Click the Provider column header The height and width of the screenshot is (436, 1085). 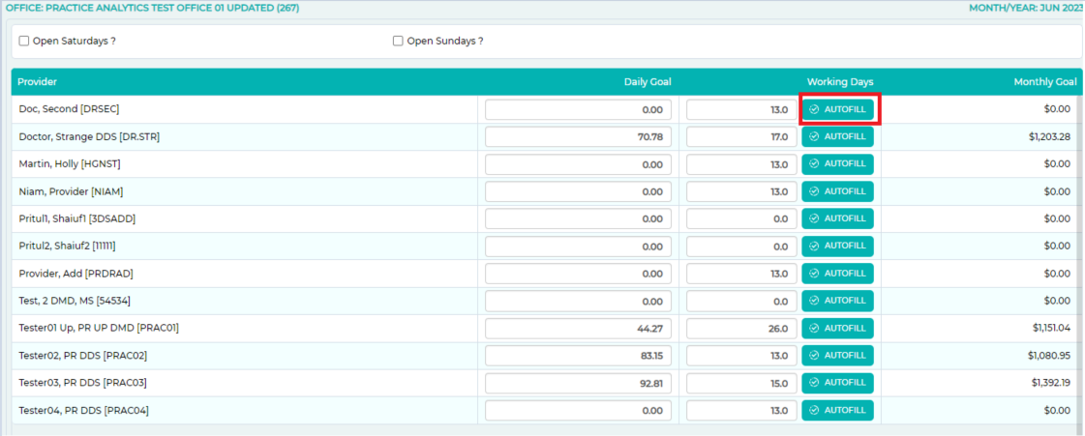coord(38,82)
